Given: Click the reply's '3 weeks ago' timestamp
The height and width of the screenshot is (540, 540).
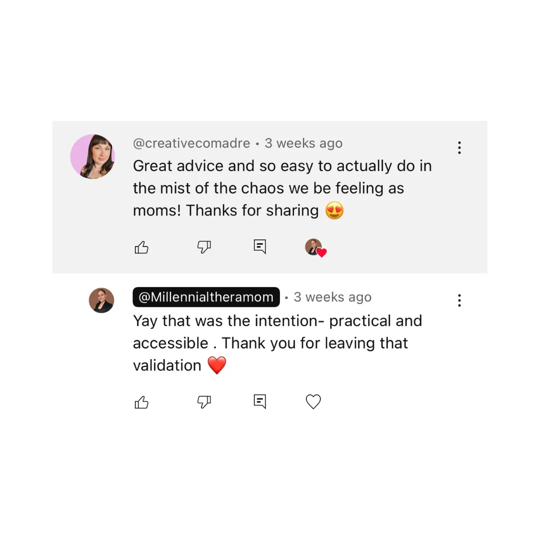Looking at the screenshot, I should 332,297.
